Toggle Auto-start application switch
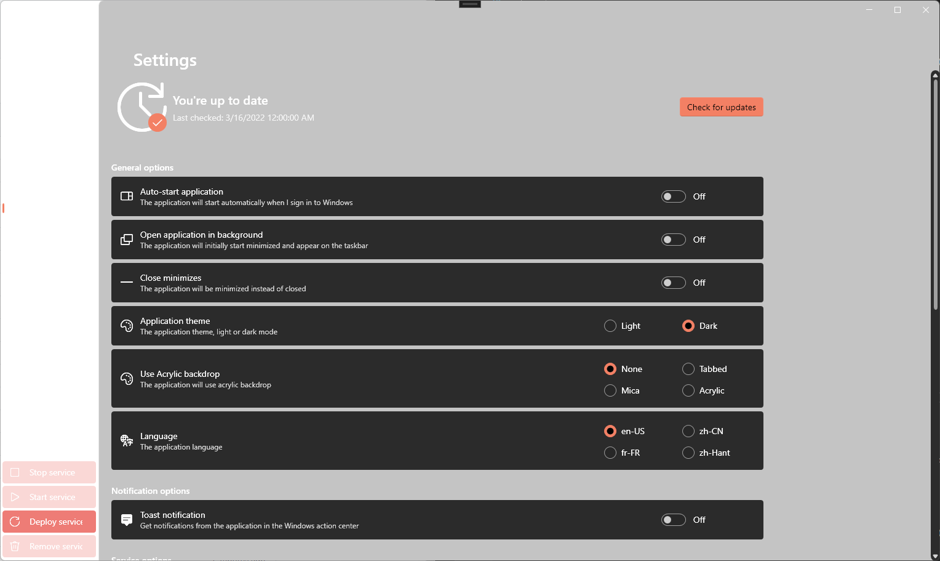Image resolution: width=940 pixels, height=561 pixels. pos(674,196)
